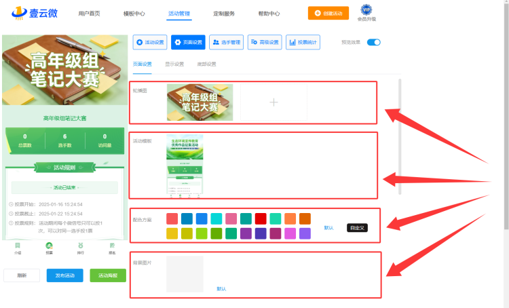Go to 用户首页 in top navigation
This screenshot has height=308, width=509.
coord(90,14)
